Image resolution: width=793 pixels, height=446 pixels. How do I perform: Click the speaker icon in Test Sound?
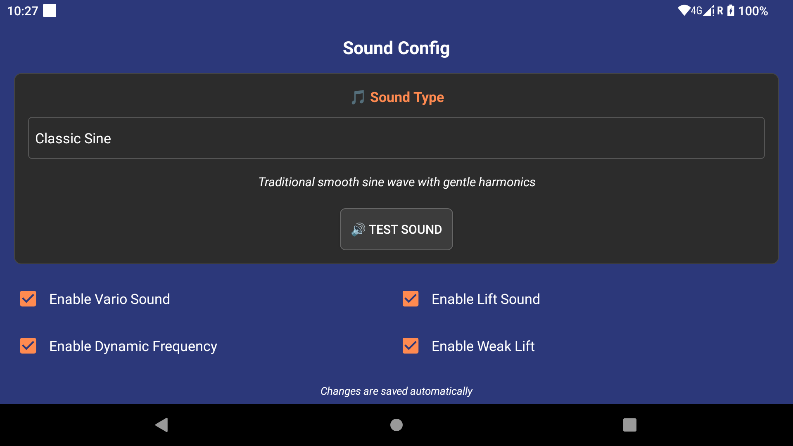[x=358, y=229]
